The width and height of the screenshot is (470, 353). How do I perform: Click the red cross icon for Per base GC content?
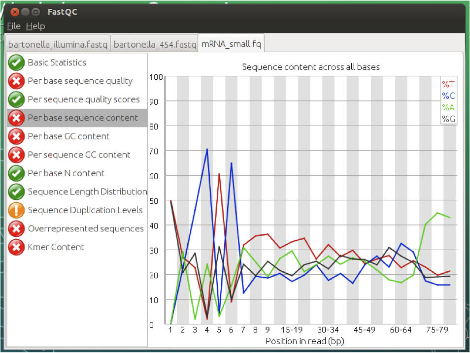(16, 136)
